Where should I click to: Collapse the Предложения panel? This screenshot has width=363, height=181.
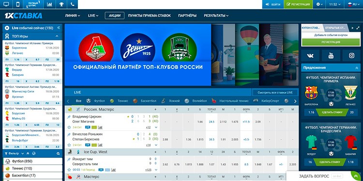357,68
